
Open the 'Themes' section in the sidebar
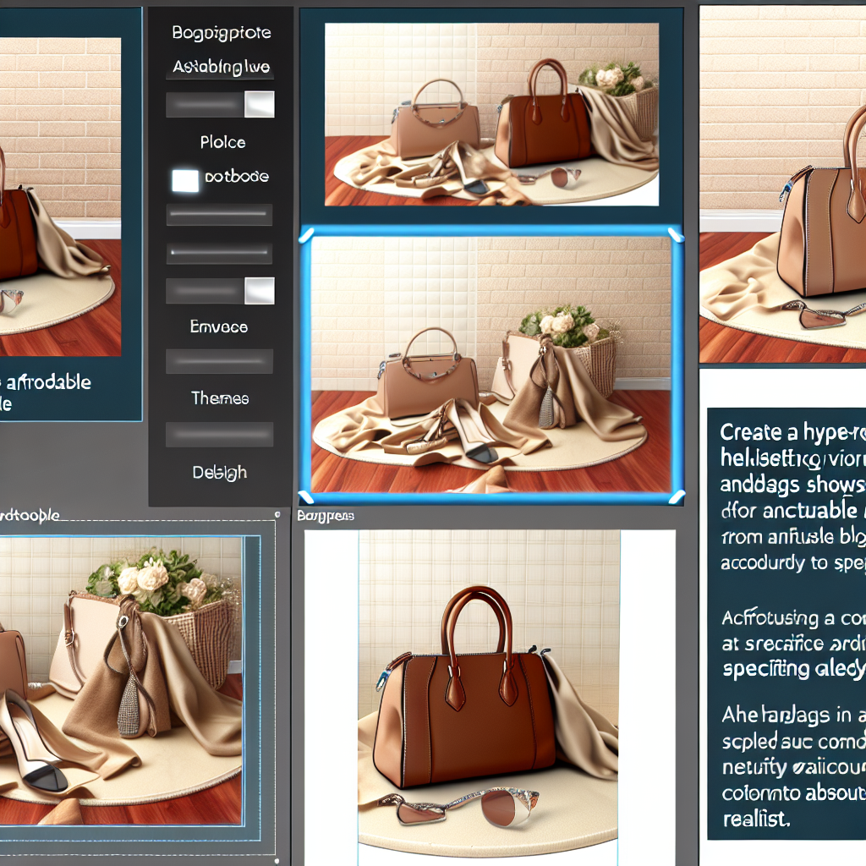[x=220, y=397]
